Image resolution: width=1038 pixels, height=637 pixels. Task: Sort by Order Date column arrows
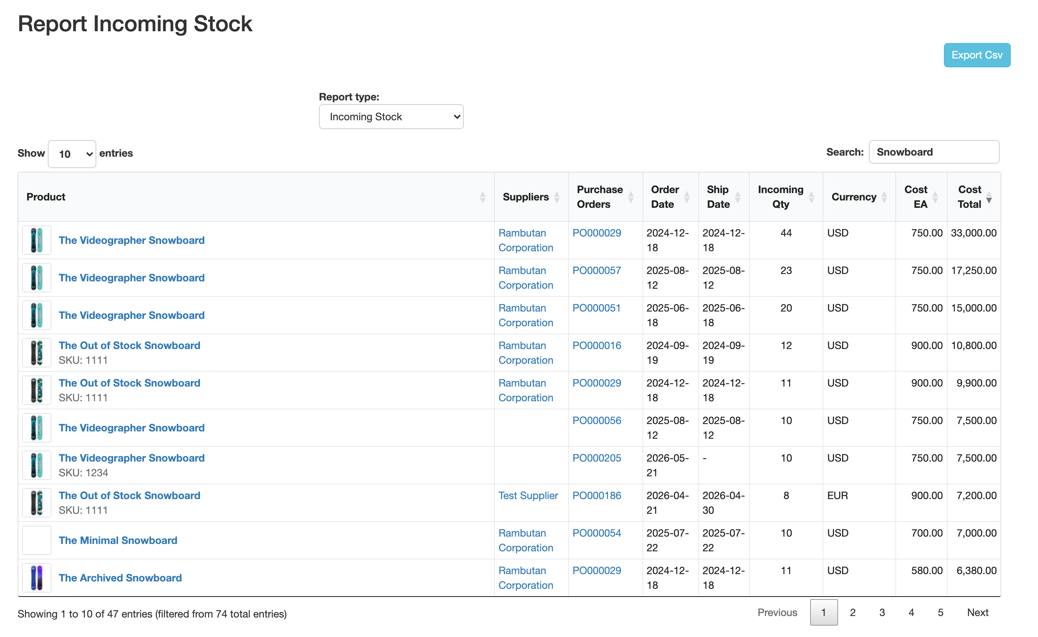tap(687, 197)
